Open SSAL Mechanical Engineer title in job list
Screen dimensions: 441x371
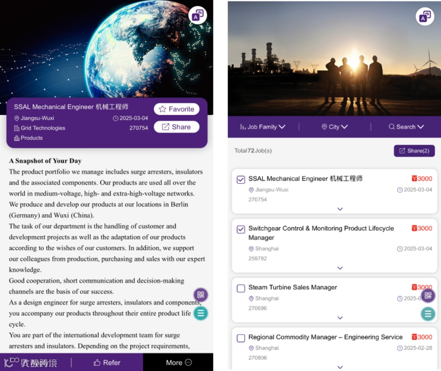pyautogui.click(x=305, y=179)
